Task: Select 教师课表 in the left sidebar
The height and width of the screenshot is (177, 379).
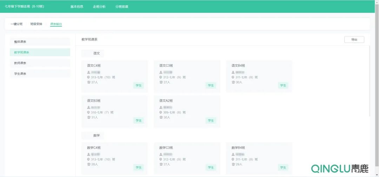Action: tap(40, 63)
